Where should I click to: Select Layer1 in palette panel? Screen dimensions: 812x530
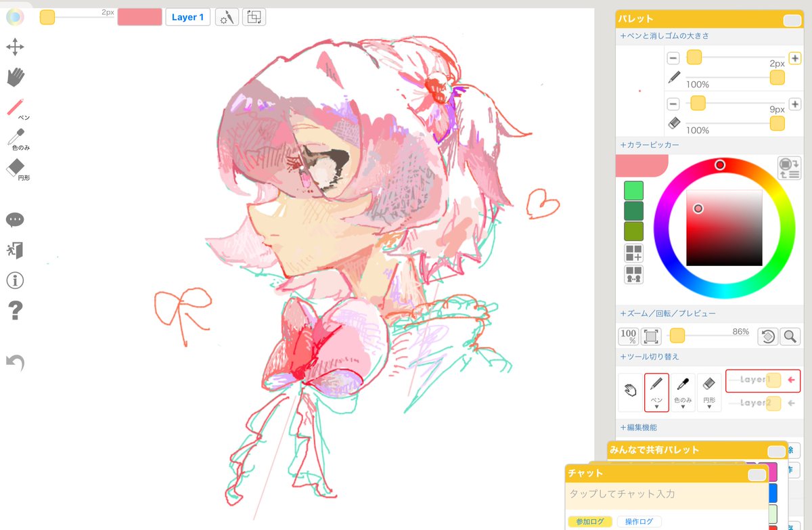(763, 380)
